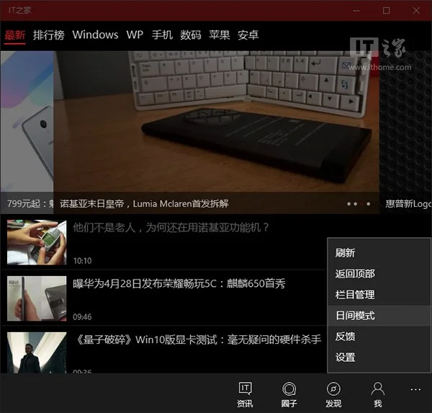The height and width of the screenshot is (413, 432).
Task: Open 栏目管理 in the popup menu
Action: click(x=379, y=295)
